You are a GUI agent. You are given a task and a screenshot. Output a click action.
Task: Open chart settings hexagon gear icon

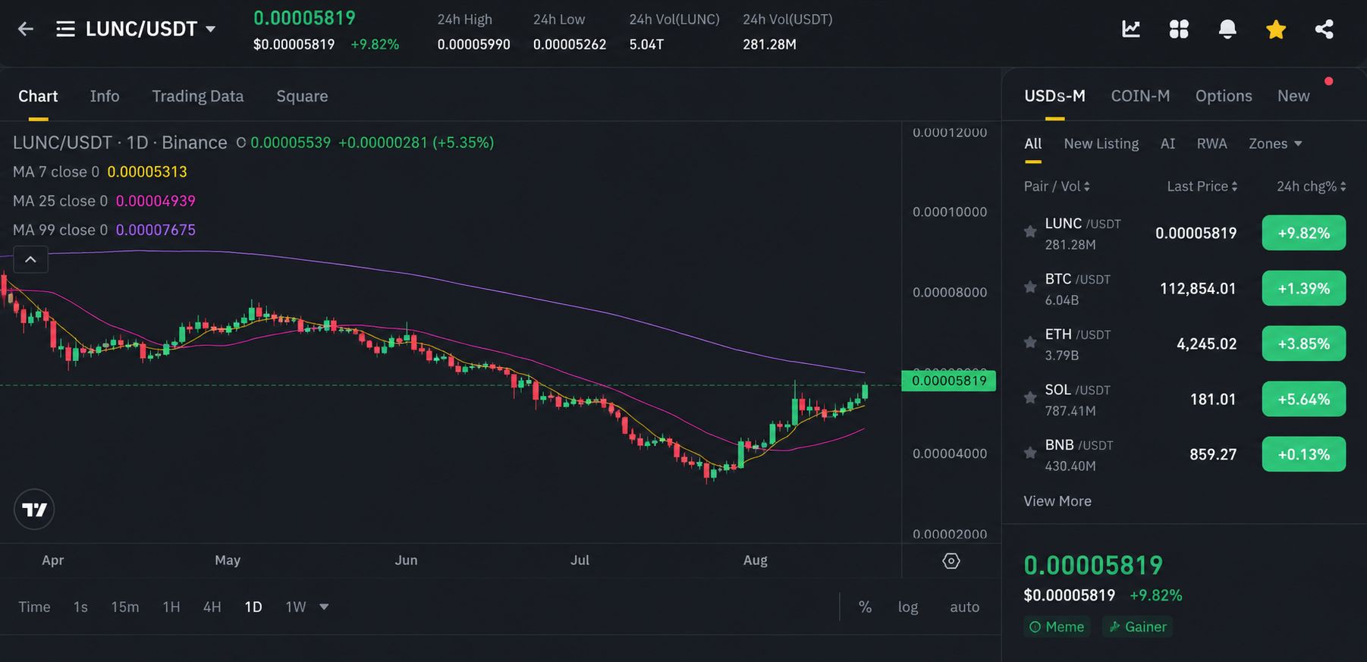tap(951, 561)
